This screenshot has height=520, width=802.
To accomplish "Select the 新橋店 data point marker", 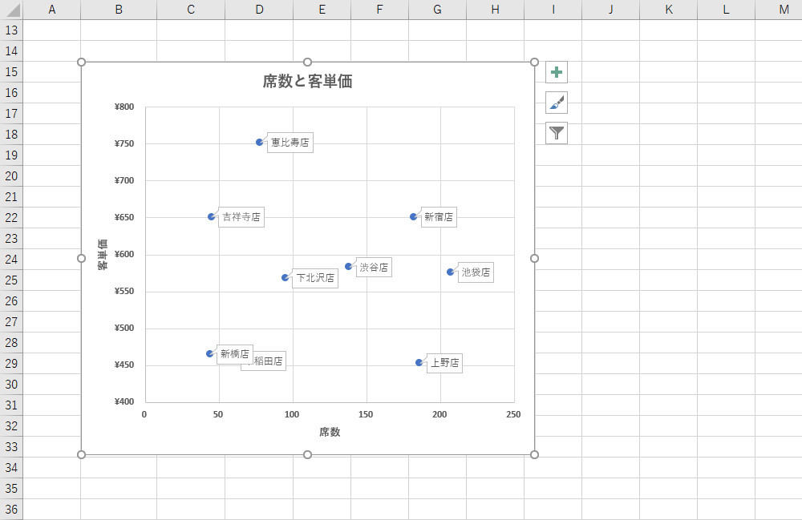I will 209,354.
